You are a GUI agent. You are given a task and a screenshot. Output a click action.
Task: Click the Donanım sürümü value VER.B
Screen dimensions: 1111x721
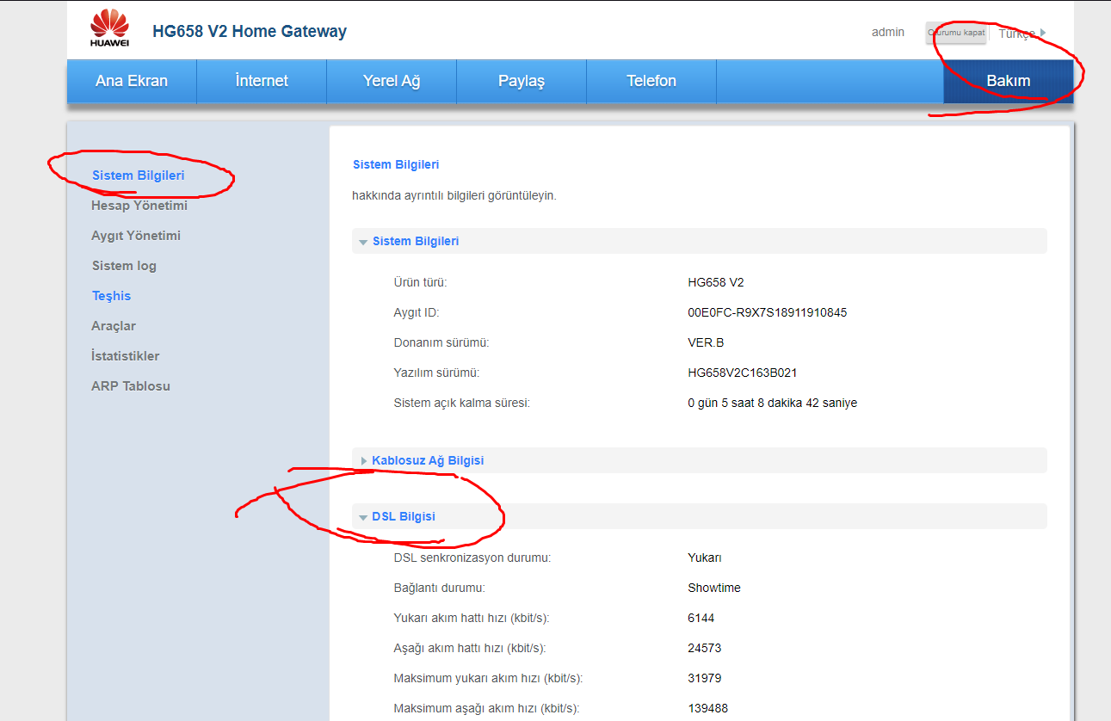(x=706, y=342)
